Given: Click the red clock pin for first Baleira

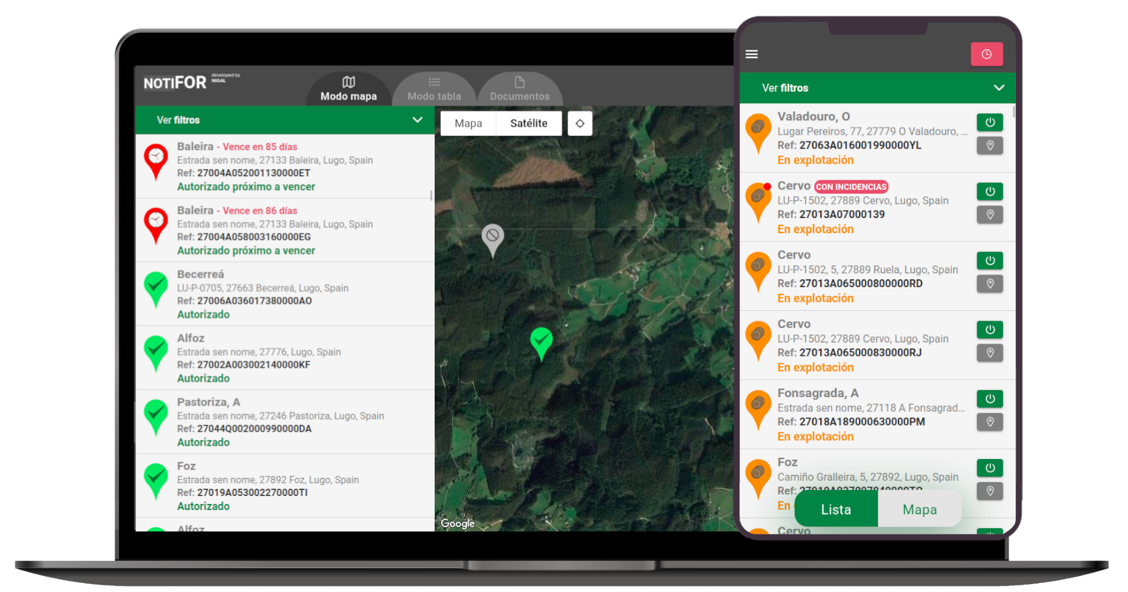Looking at the screenshot, I should 156,159.
